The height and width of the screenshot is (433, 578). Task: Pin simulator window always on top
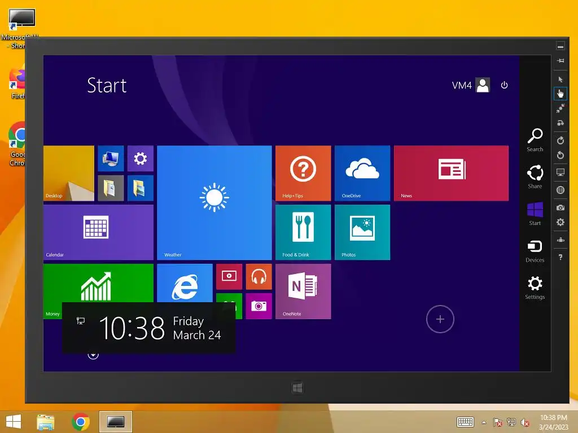click(x=561, y=61)
